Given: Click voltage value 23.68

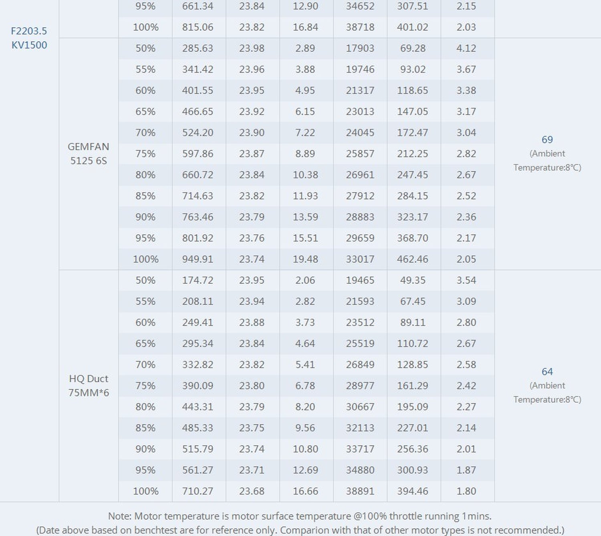Looking at the screenshot, I should pos(252,491).
